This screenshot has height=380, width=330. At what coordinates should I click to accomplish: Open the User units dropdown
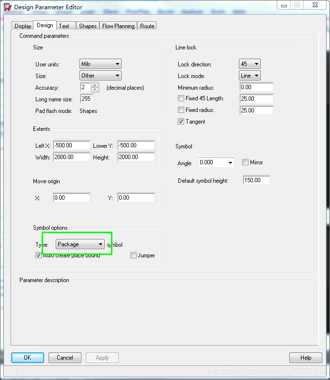[100, 64]
